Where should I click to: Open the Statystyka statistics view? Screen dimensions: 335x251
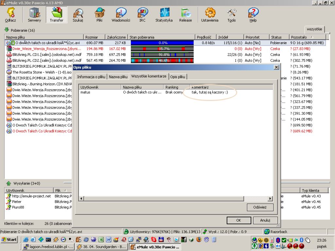[164, 14]
